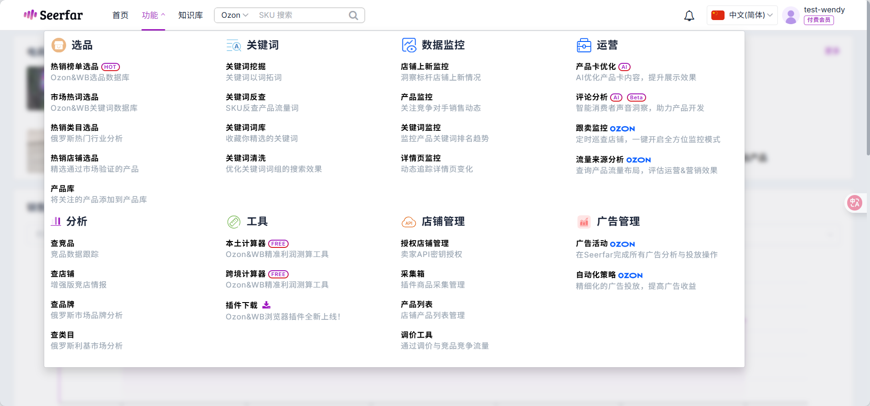870x406 pixels.
Task: Open 市场热词选品
Action: pos(74,97)
